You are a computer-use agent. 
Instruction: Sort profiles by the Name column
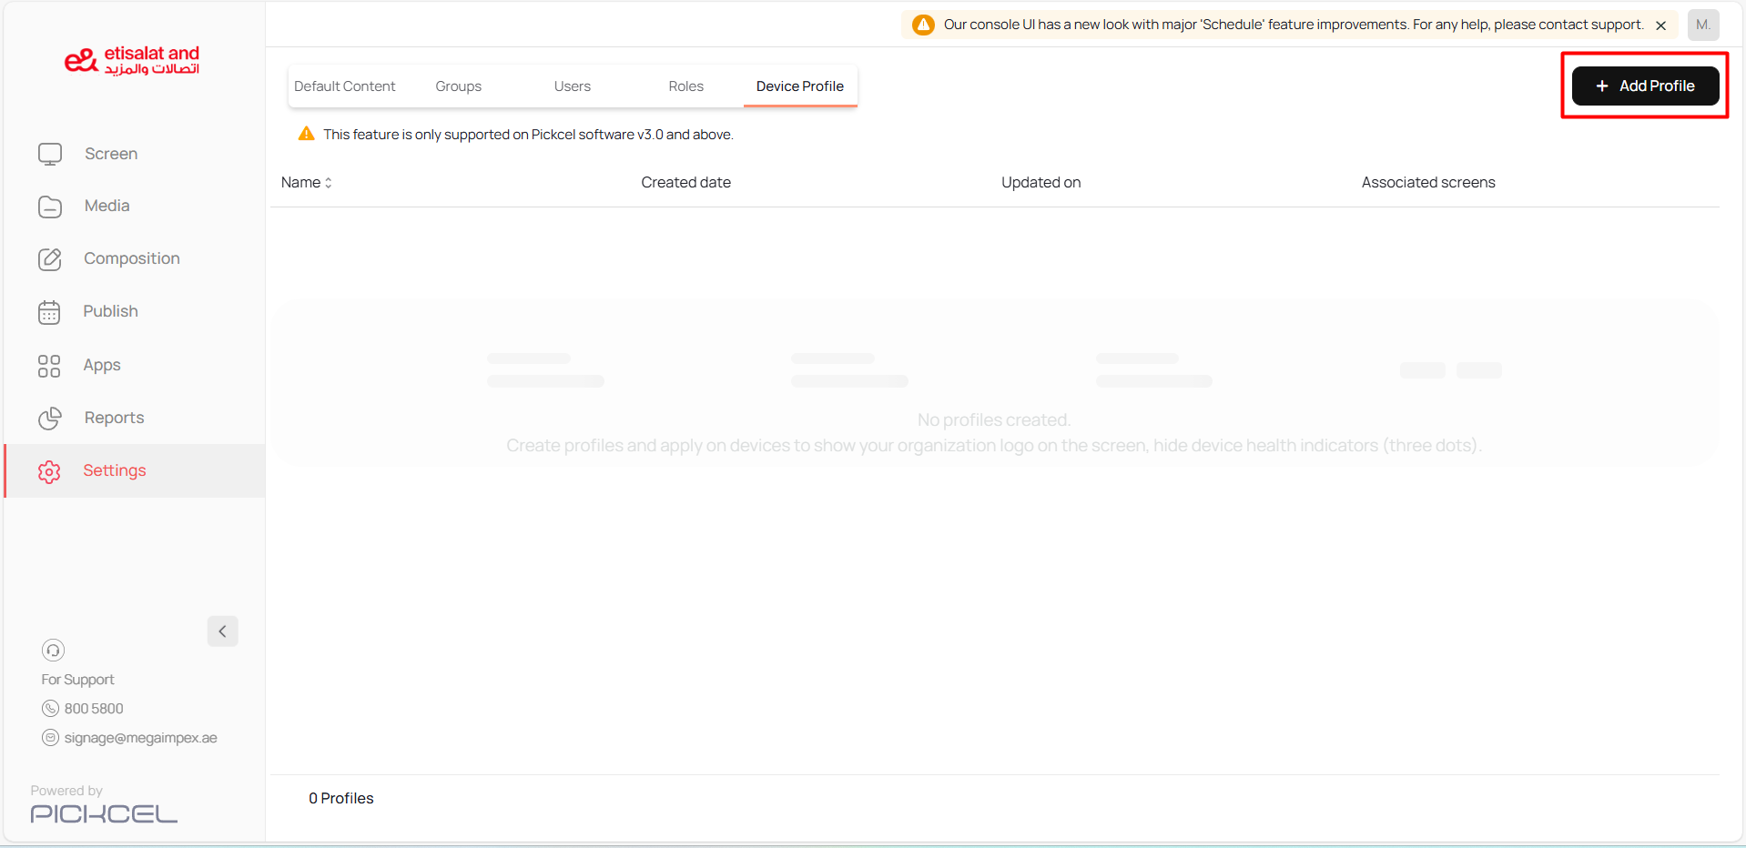(x=307, y=183)
